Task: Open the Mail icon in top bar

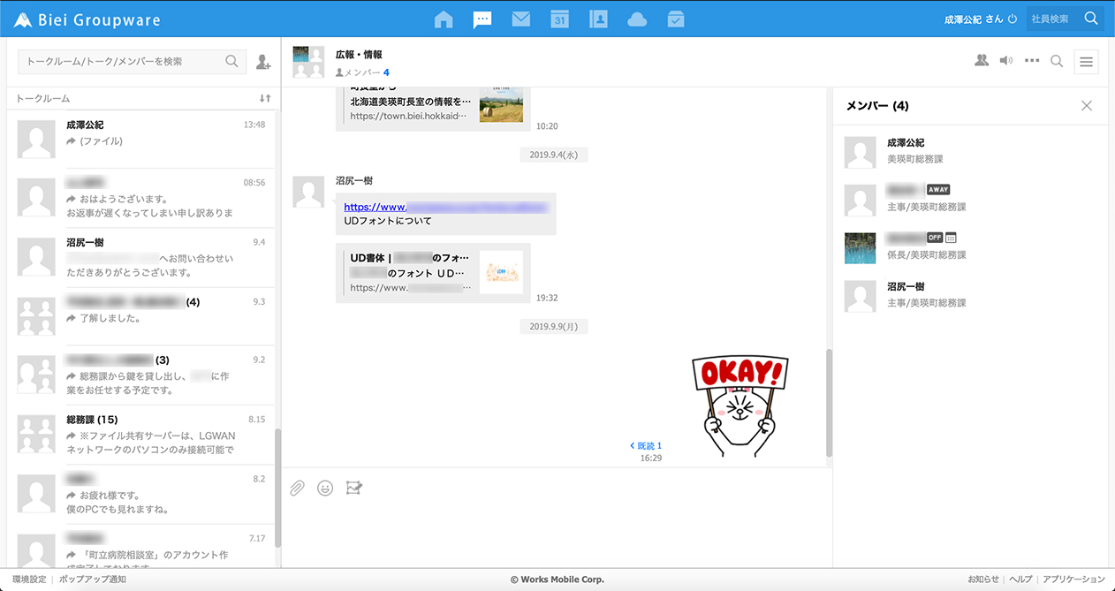Action: [520, 19]
